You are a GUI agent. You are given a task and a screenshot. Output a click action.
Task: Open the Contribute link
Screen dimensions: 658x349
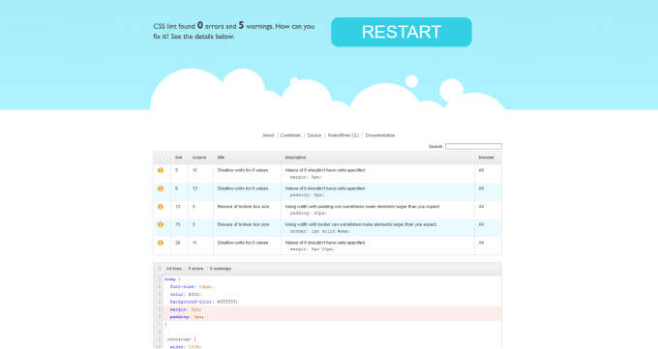point(290,135)
